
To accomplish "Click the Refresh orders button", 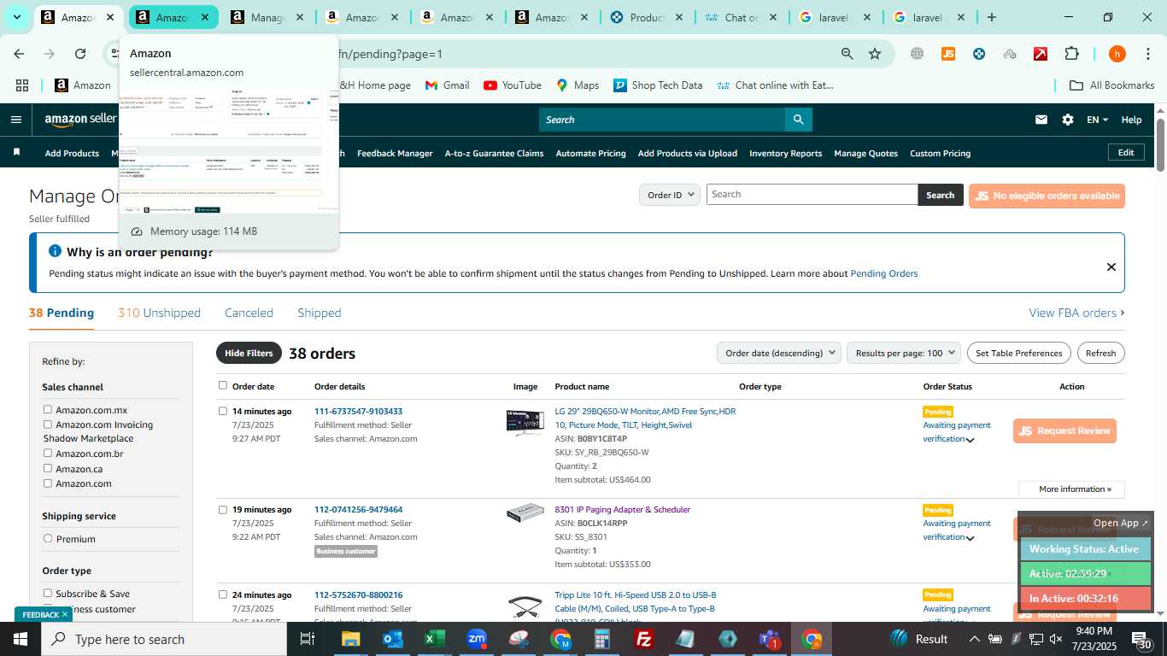I will pos(1100,353).
